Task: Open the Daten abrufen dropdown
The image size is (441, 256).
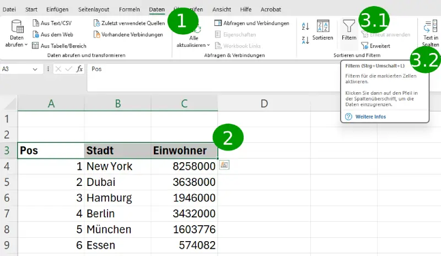Action: 17,34
